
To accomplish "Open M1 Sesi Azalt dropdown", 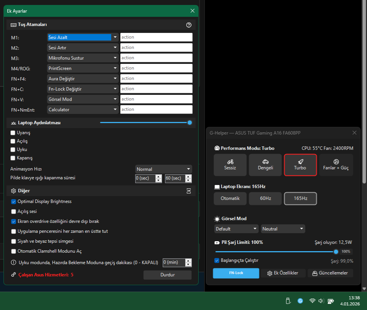I will pos(82,37).
